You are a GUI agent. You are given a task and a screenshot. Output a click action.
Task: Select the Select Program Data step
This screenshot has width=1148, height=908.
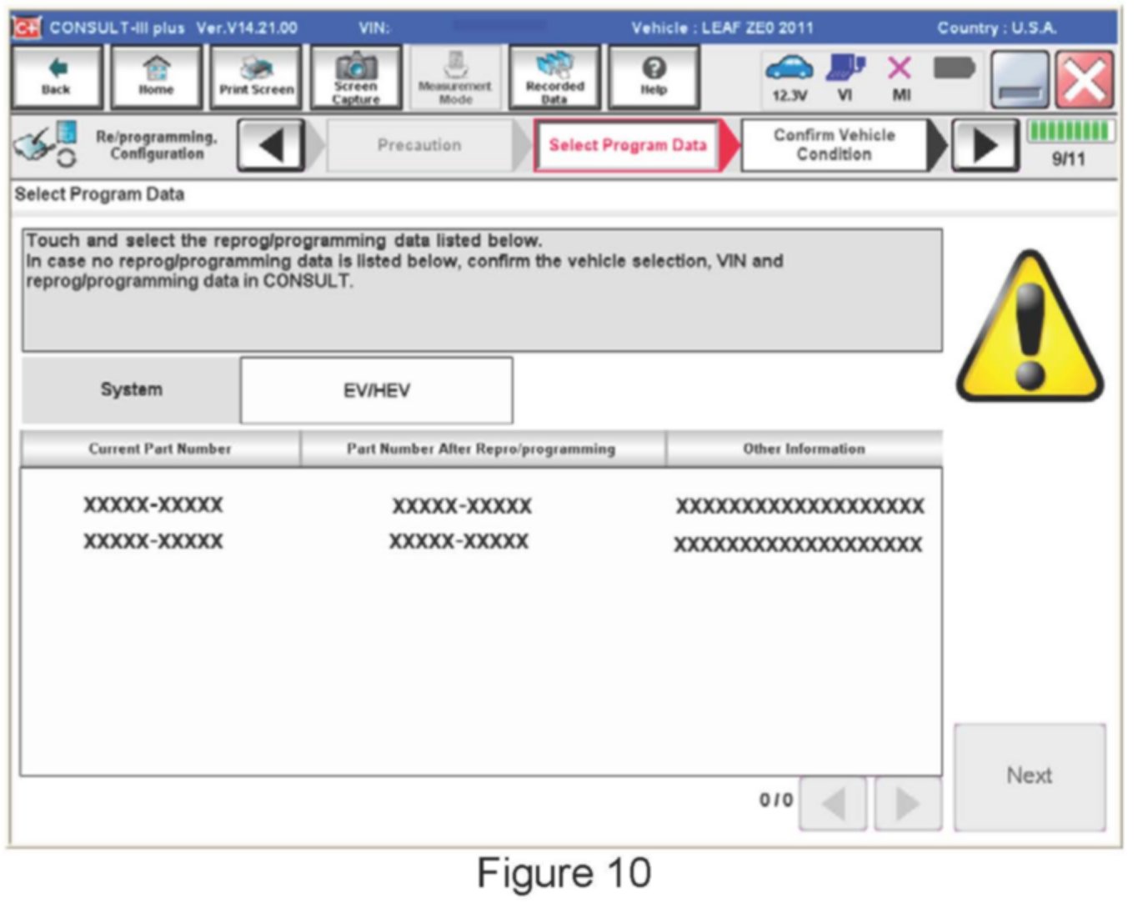[x=627, y=146]
